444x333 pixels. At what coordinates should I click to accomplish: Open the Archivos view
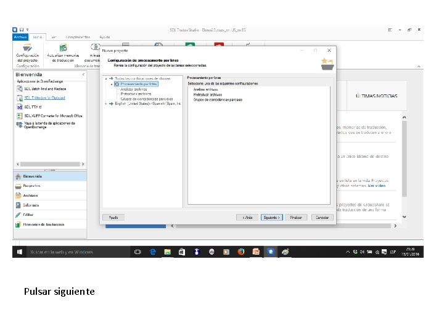(x=50, y=195)
